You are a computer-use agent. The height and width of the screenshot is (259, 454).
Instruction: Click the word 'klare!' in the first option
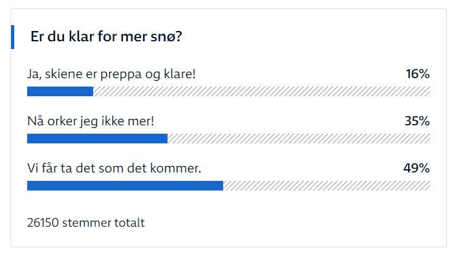180,74
